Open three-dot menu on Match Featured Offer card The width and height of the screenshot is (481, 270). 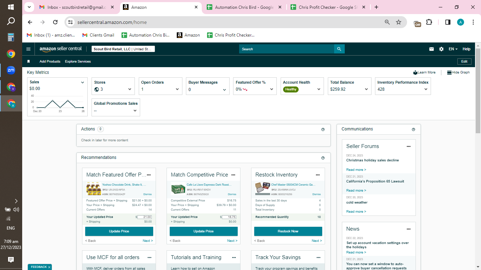tap(149, 175)
